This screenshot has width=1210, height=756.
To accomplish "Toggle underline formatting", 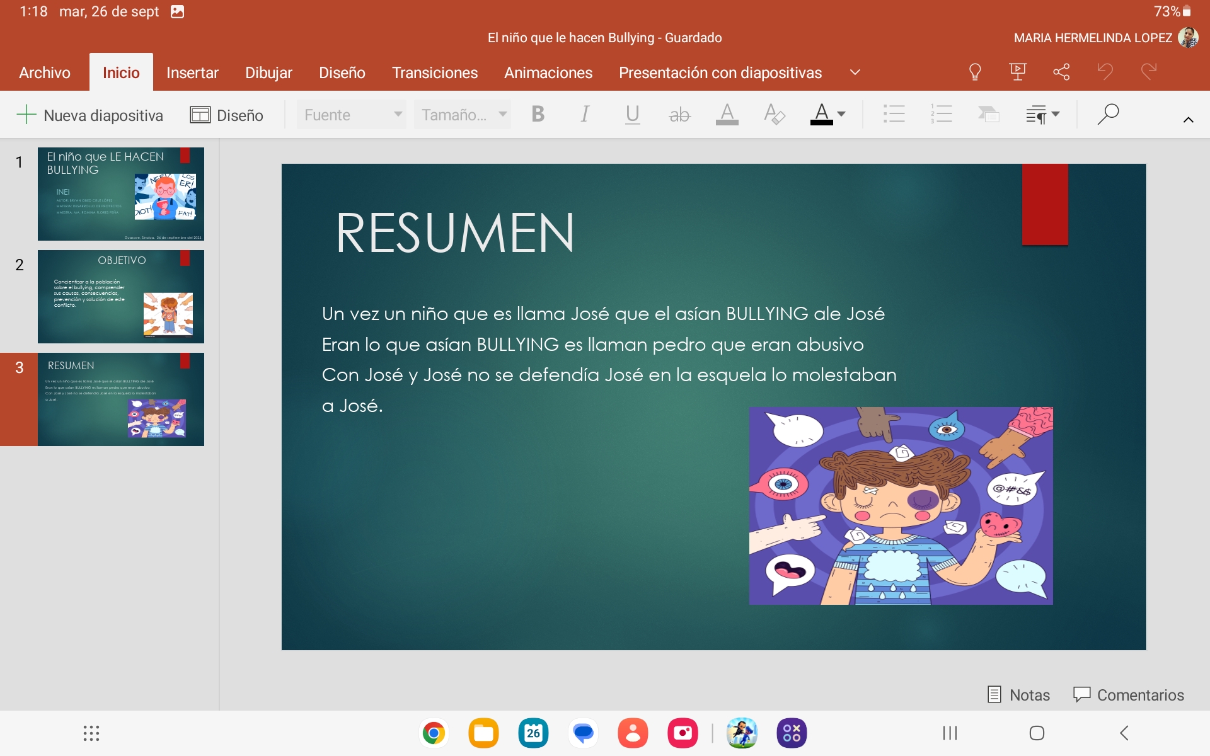I will [632, 115].
